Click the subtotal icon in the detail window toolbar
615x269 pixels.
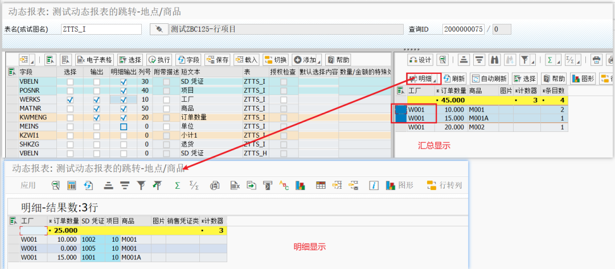pyautogui.click(x=194, y=185)
